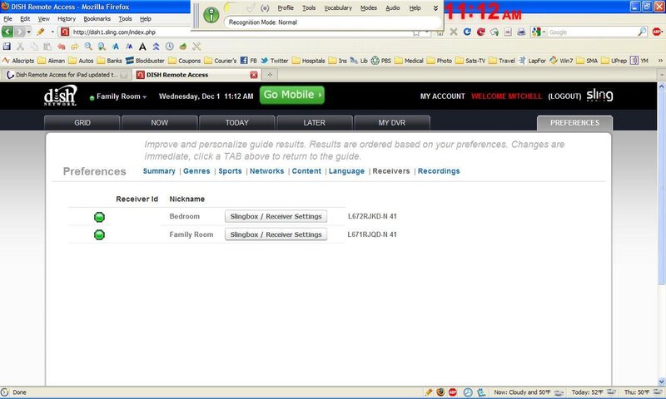The height and width of the screenshot is (399, 666).
Task: Click the scissors Cut icon
Action: pyautogui.click(x=20, y=47)
